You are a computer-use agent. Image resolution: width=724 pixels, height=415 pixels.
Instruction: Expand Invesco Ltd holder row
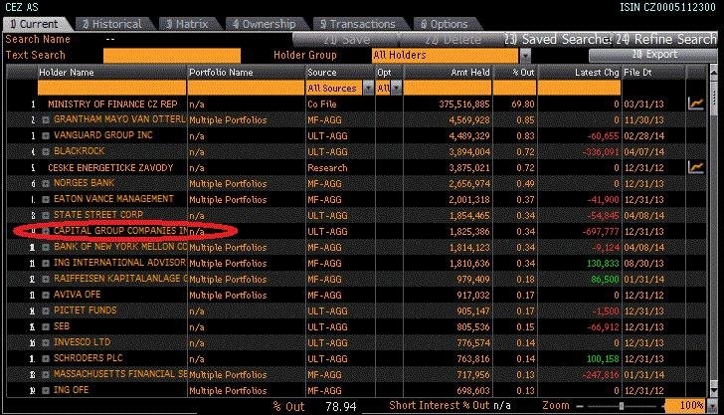pyautogui.click(x=46, y=343)
